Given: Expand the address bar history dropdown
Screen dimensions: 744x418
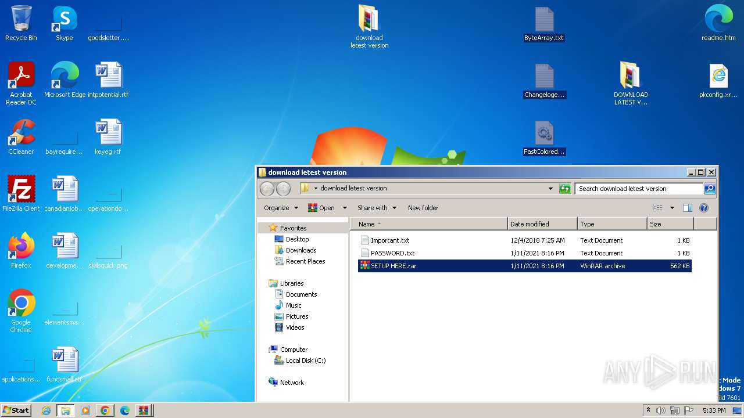Looking at the screenshot, I should coord(550,189).
